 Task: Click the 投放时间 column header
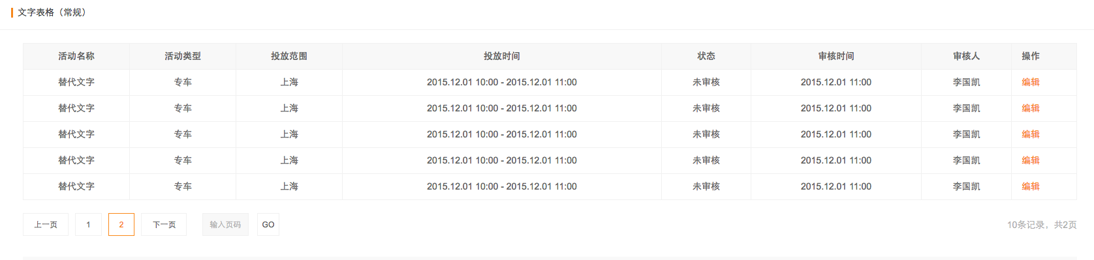502,56
